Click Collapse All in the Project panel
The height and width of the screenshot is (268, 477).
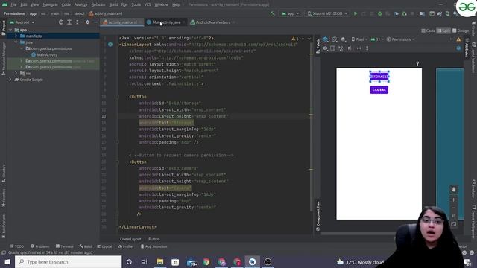[x=78, y=22]
